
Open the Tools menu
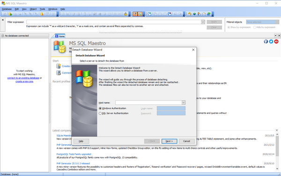(42, 9)
